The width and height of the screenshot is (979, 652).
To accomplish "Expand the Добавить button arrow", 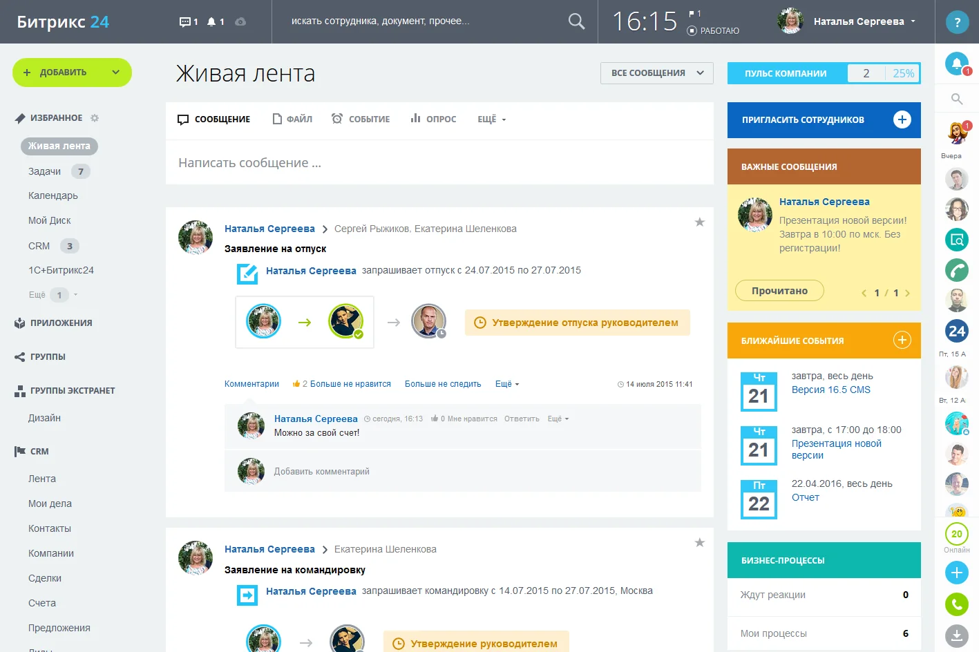I will 115,73.
